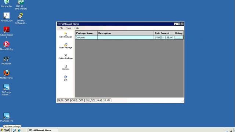Click the first quick launch icon
This screenshot has height=132, width=235.
14,130
